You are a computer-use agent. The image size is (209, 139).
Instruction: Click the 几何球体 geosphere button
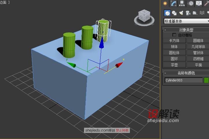coord(198,47)
